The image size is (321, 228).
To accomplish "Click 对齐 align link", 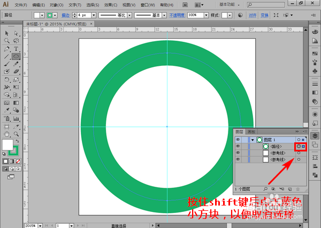I will (253, 15).
